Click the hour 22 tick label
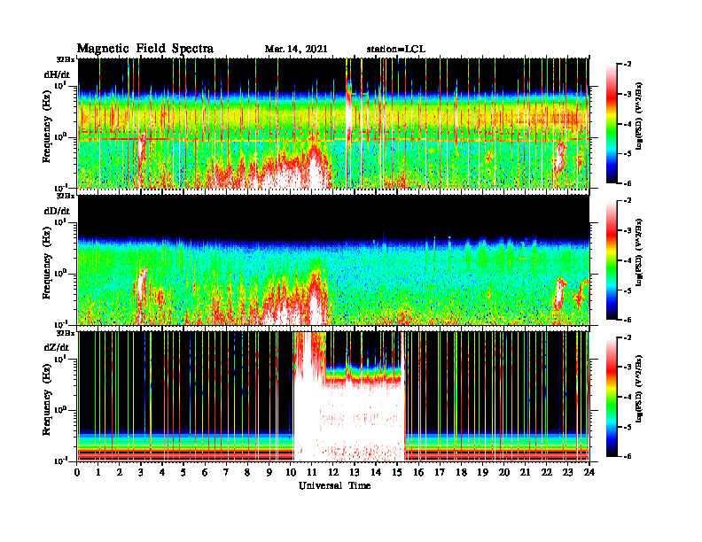 coord(546,472)
